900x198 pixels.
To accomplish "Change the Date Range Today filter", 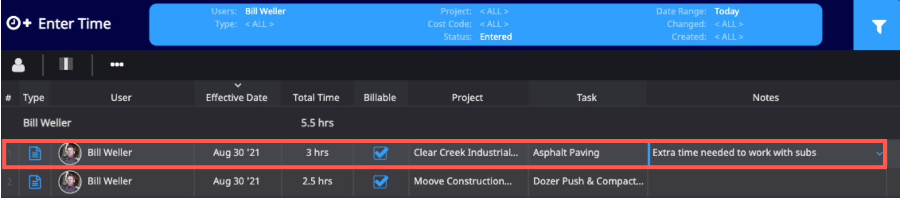I will [x=727, y=11].
